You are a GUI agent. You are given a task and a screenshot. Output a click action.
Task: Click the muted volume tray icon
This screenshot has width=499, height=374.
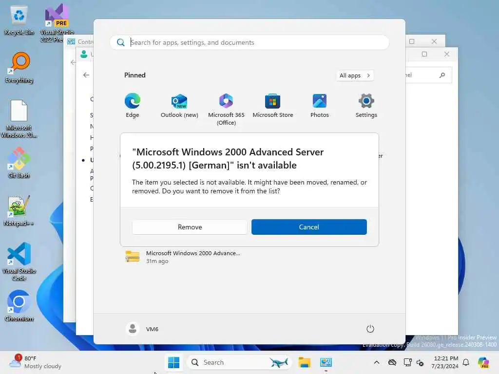(420, 362)
